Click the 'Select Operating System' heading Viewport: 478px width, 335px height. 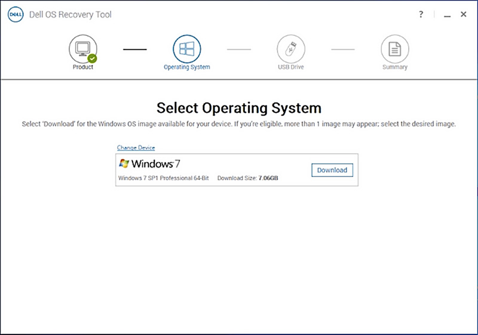239,108
